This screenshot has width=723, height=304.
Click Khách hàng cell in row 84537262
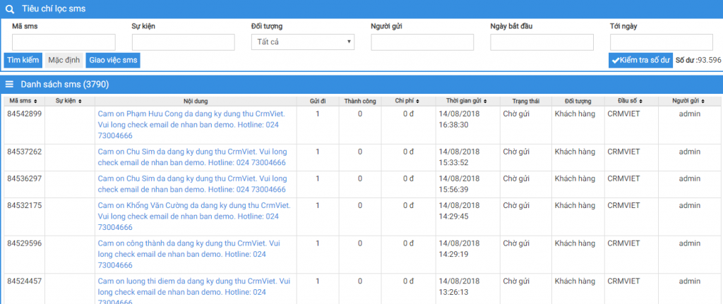[x=575, y=152]
